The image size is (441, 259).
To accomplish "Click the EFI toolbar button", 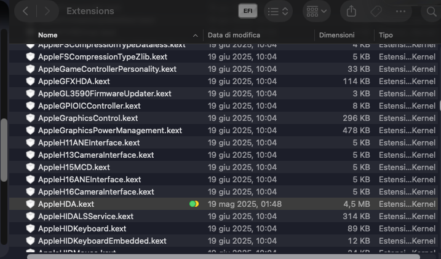I will tap(248, 11).
